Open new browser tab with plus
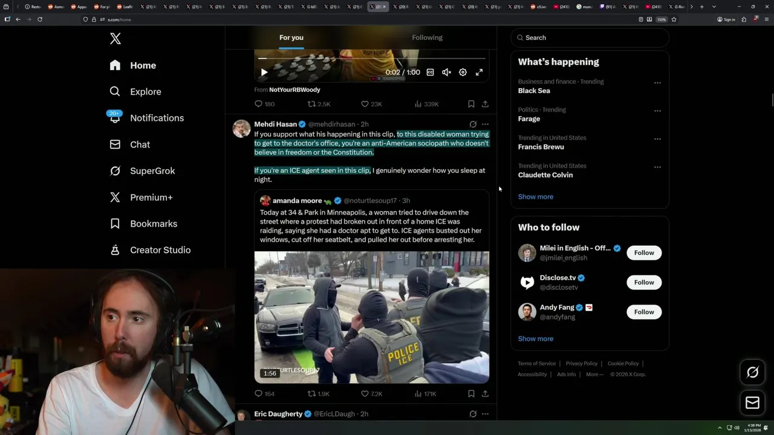 (701, 7)
